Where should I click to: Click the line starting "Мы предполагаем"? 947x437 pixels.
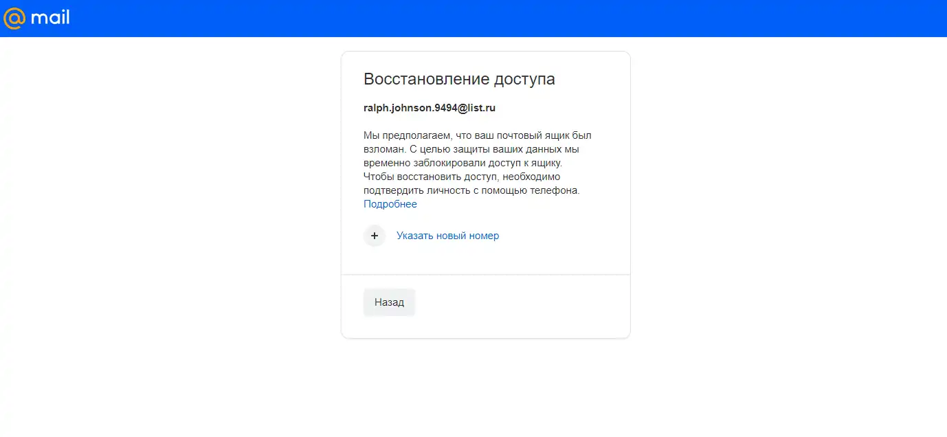pos(477,135)
